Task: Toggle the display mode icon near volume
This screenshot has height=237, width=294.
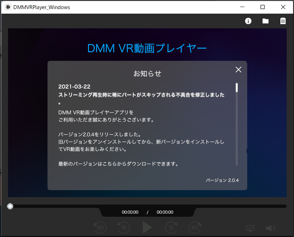Action: (250, 228)
